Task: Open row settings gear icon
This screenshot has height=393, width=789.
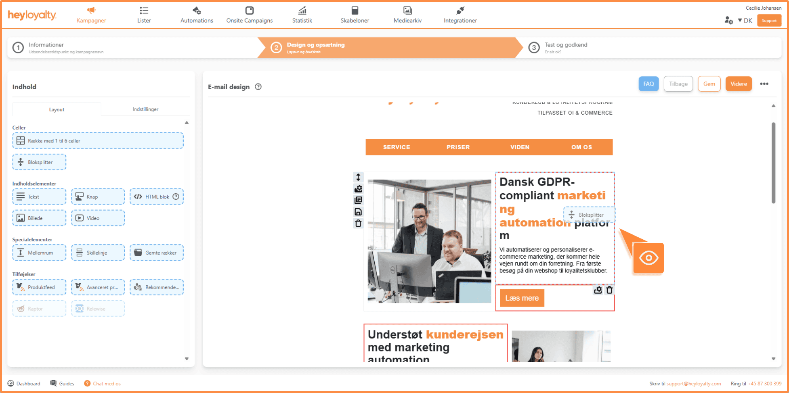Action: (358, 189)
